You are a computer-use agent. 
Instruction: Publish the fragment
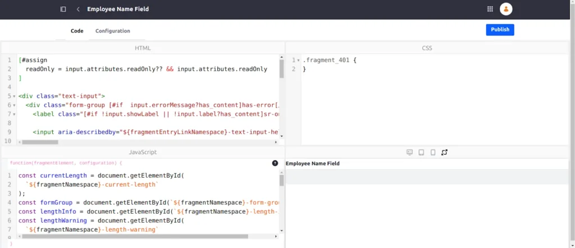(500, 30)
